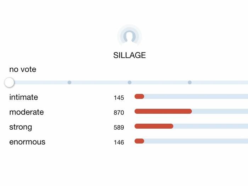Set slider to the stop dot farthest from handle

pos(190,83)
